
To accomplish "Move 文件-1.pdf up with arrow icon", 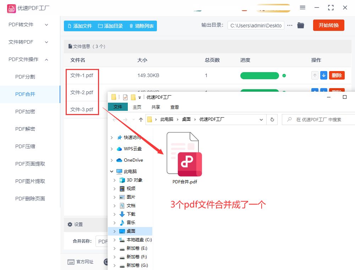I will (x=315, y=75).
